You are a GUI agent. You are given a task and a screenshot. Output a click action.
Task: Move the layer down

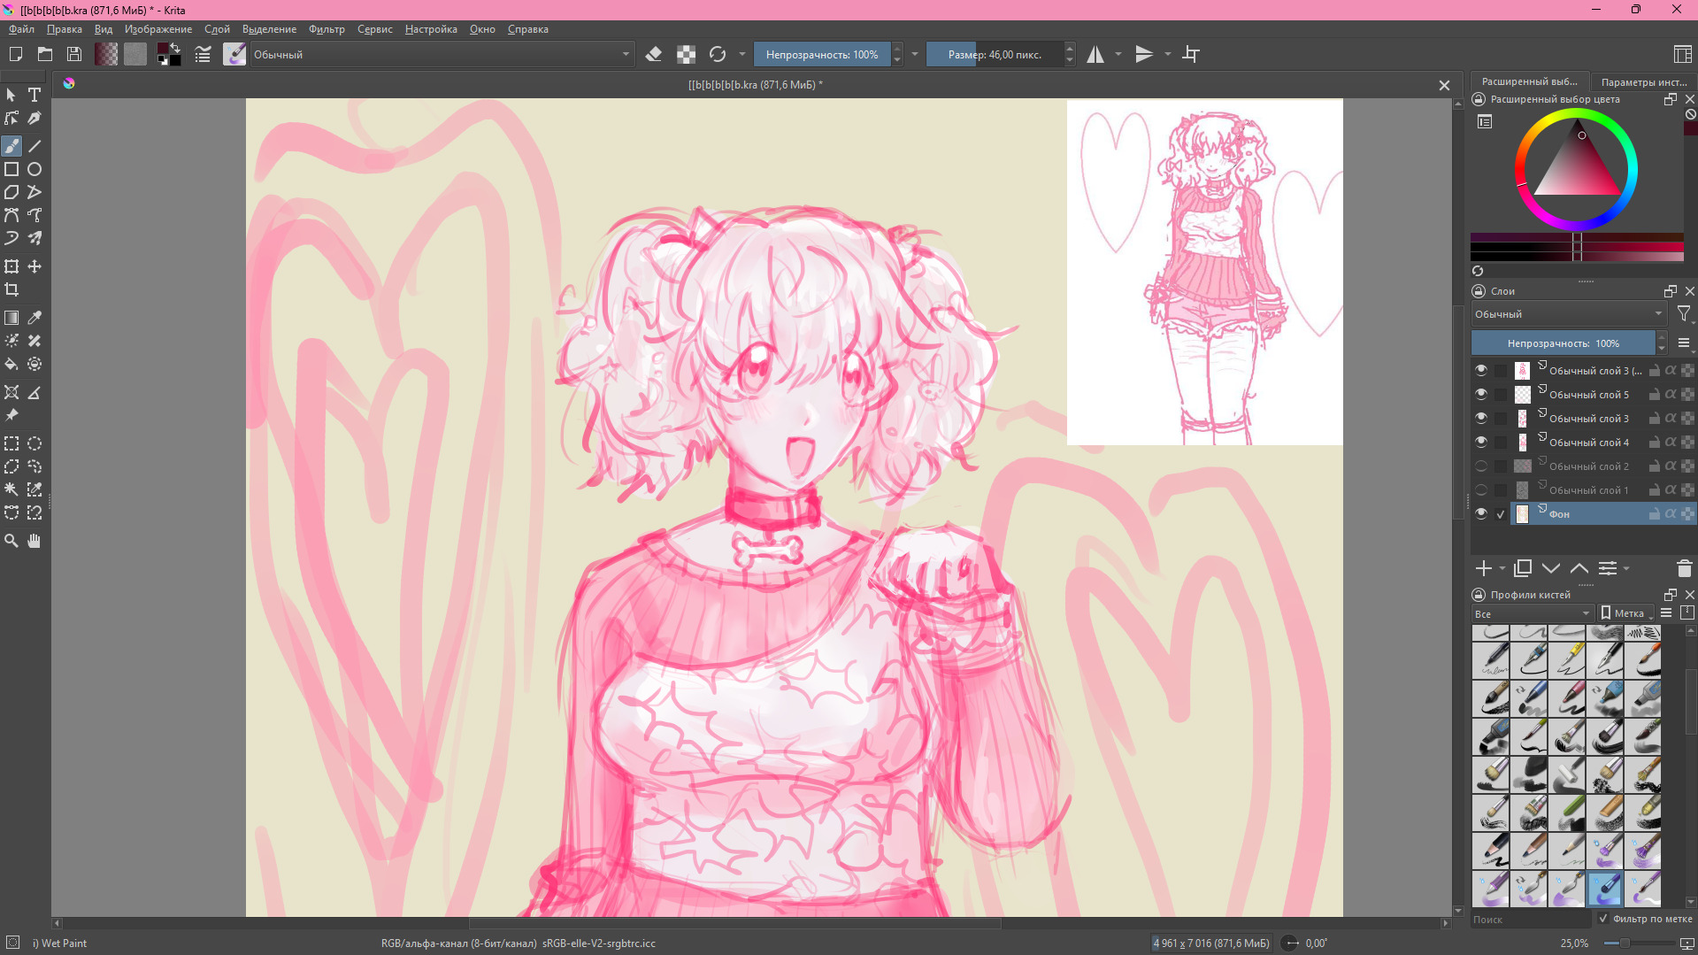tap(1551, 568)
